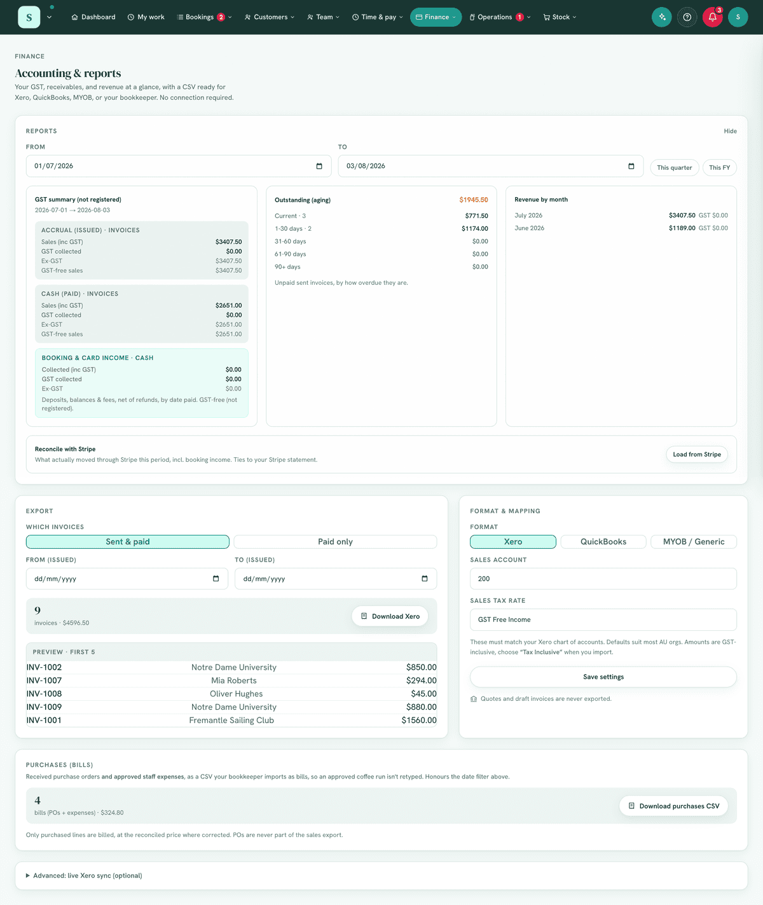
Task: Open calendar picker for reports To date
Action: (631, 166)
